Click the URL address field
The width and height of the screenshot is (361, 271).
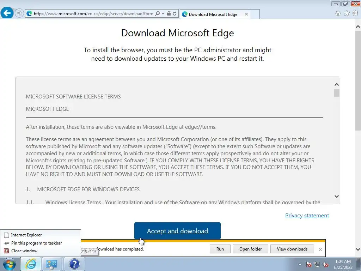[93, 14]
